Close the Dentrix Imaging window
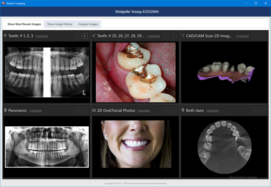The width and height of the screenshot is (271, 187). 266,3
